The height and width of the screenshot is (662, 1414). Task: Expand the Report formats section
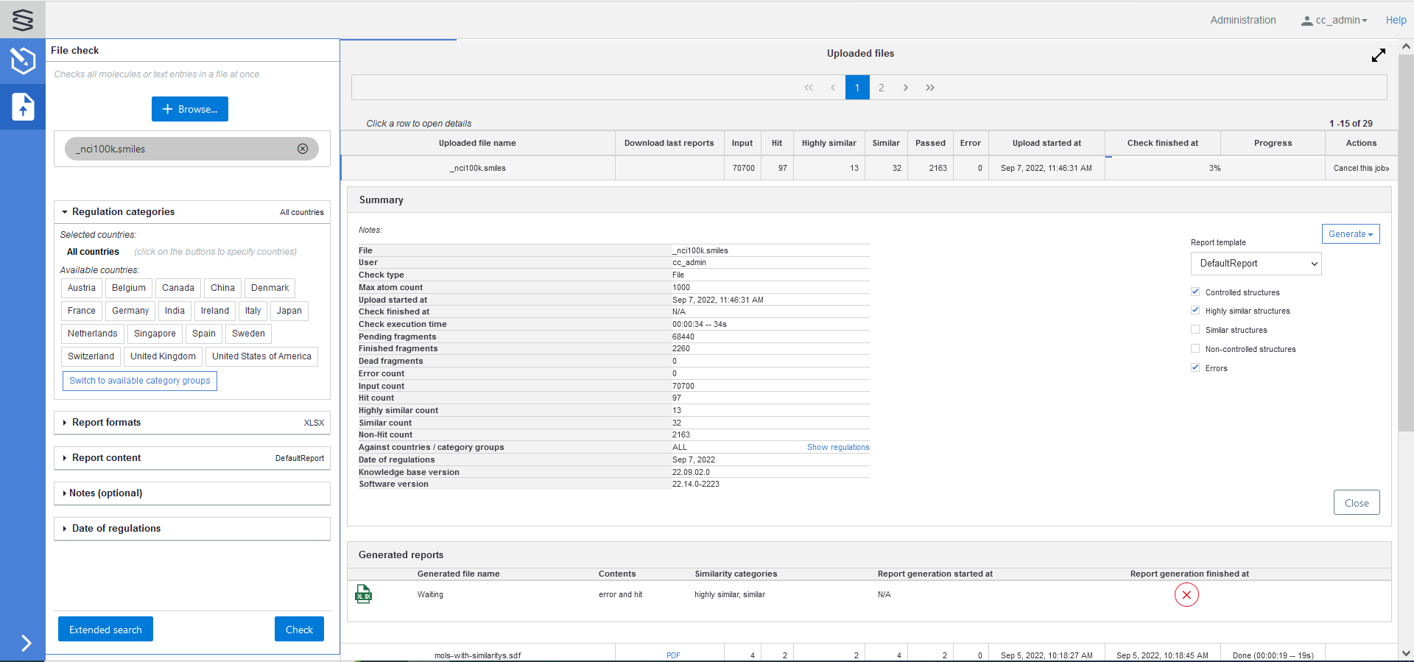coord(106,423)
